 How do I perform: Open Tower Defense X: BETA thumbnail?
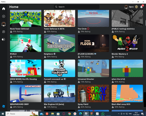coord(60,18)
